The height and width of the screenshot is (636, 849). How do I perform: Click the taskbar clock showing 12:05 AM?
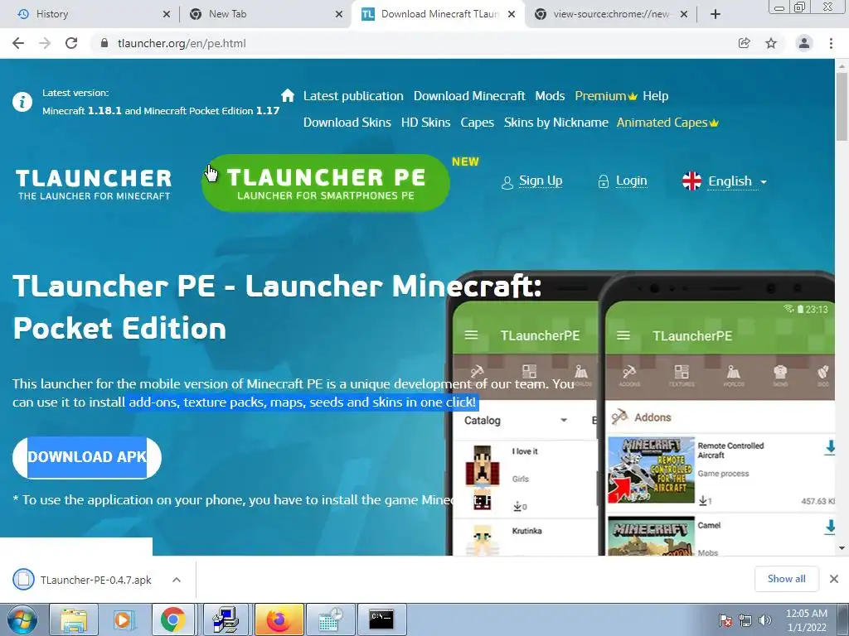click(807, 620)
